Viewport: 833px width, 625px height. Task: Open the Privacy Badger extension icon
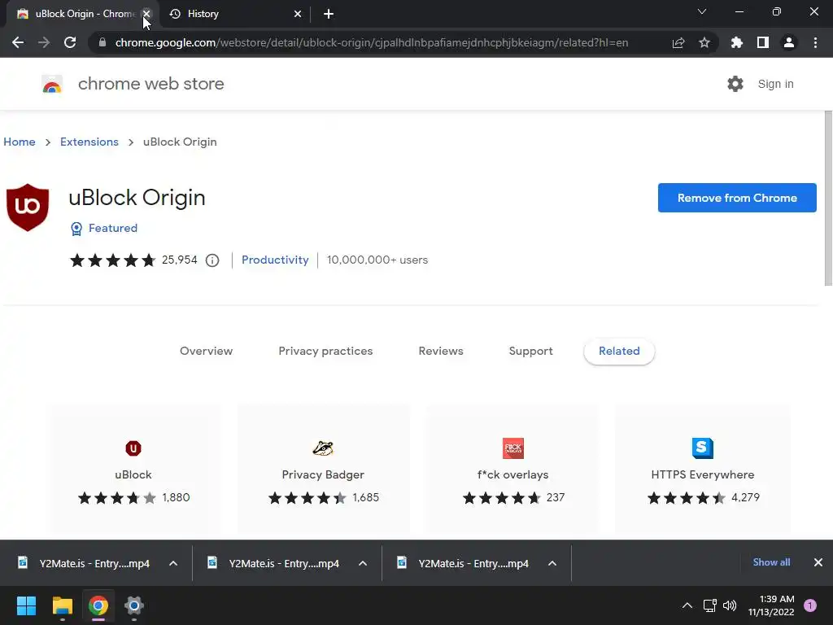(323, 448)
